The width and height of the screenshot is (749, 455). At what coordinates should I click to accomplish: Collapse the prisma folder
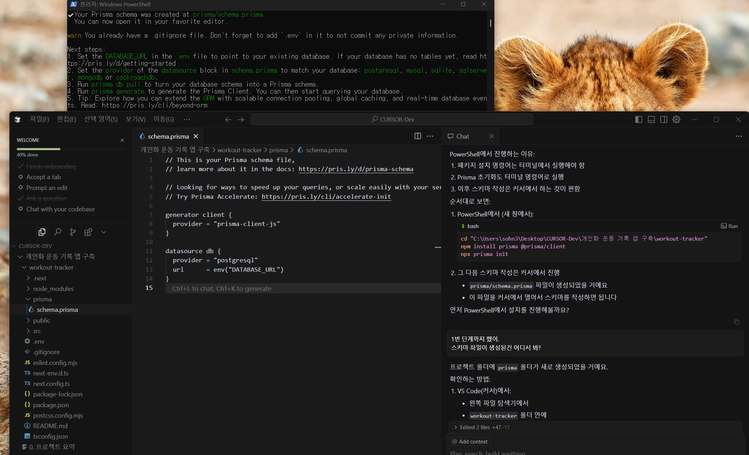42,299
